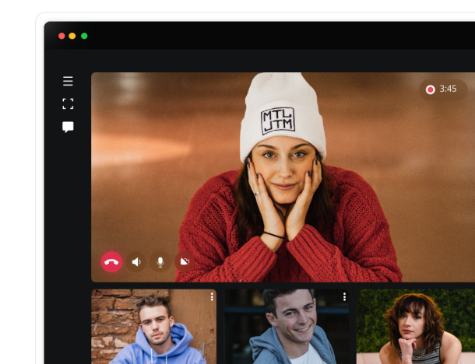End the call with the red hang-up button
475x364 pixels.
coord(111,262)
